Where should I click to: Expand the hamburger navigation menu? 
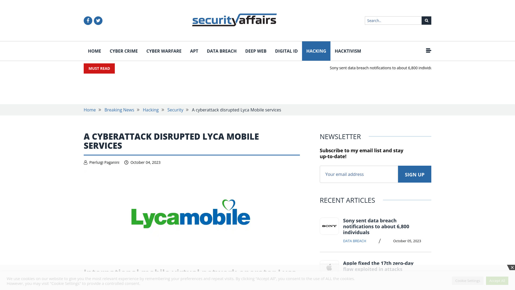click(428, 51)
